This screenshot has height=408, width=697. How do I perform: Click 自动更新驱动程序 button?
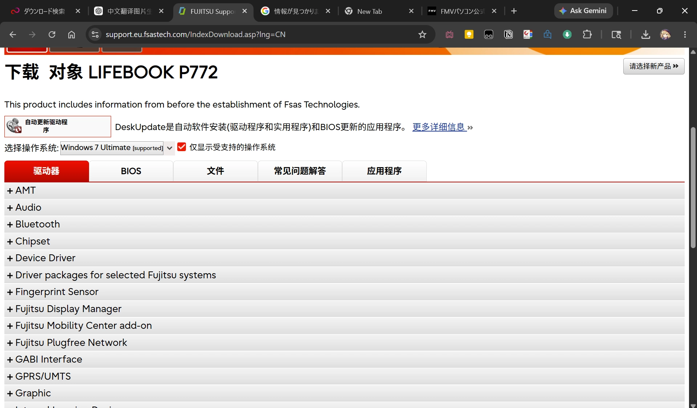tap(58, 126)
